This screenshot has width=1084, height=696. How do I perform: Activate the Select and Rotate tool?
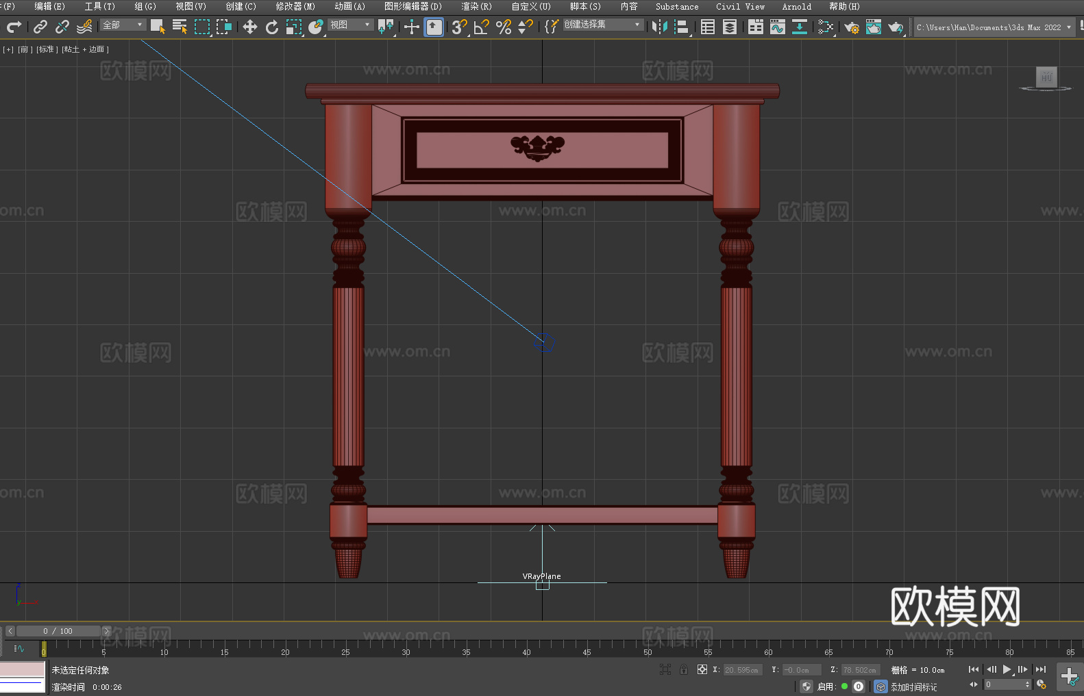pyautogui.click(x=272, y=27)
